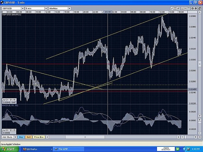Viewport: 203px width, 152px height.
Task: Click the Buy button
Action: pyautogui.click(x=21, y=137)
